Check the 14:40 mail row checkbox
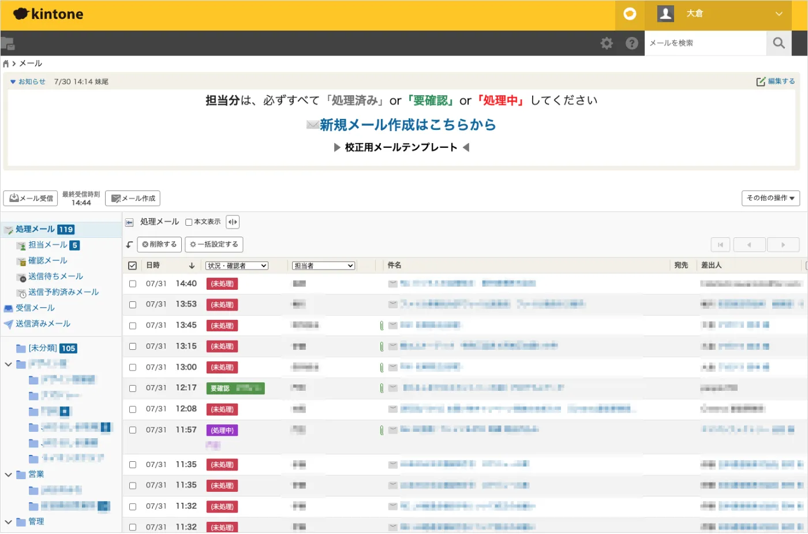The width and height of the screenshot is (808, 534). pyautogui.click(x=133, y=284)
